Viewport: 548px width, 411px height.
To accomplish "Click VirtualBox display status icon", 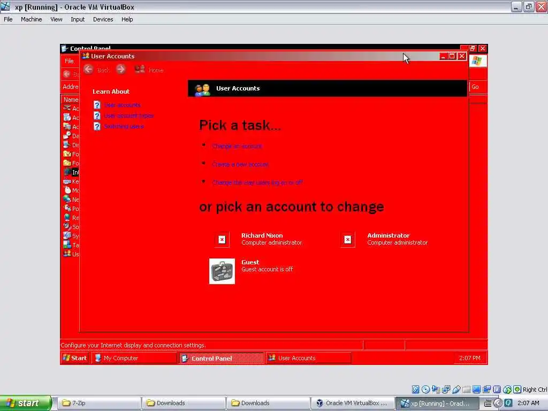I will pyautogui.click(x=476, y=390).
